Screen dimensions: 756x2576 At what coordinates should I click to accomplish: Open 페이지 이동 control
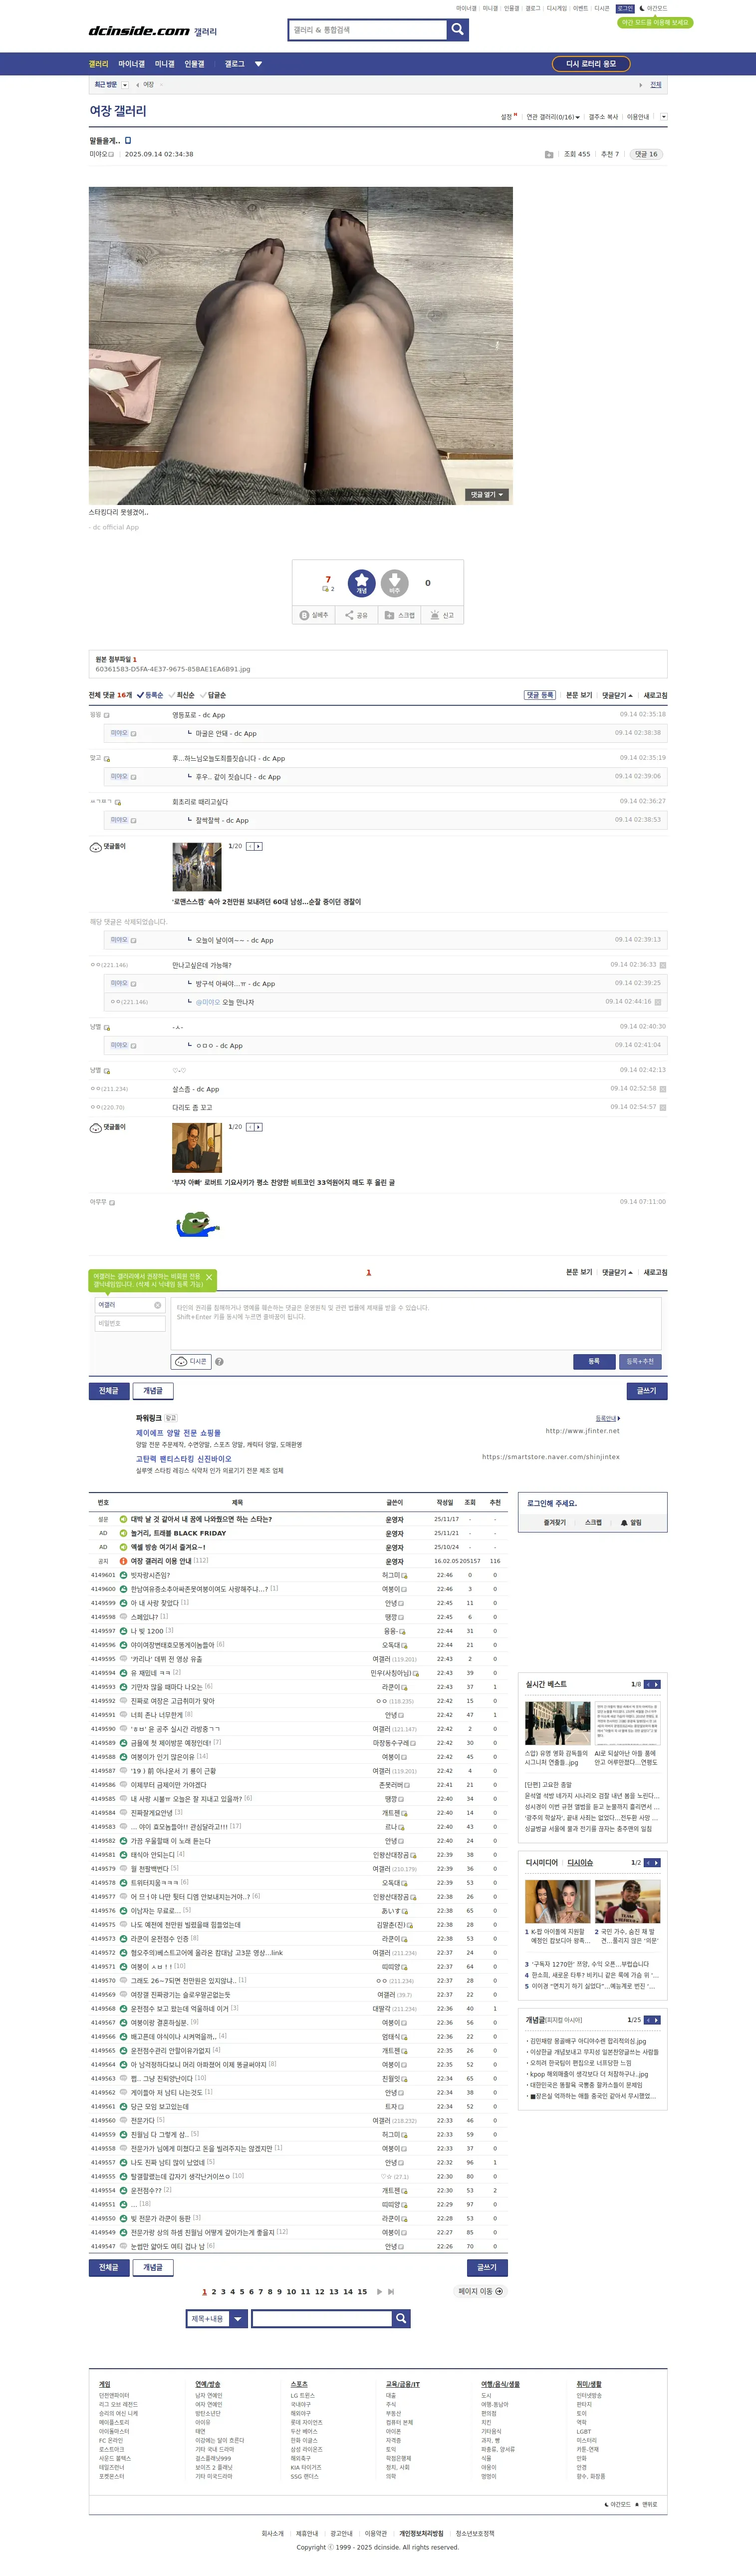click(x=482, y=2291)
